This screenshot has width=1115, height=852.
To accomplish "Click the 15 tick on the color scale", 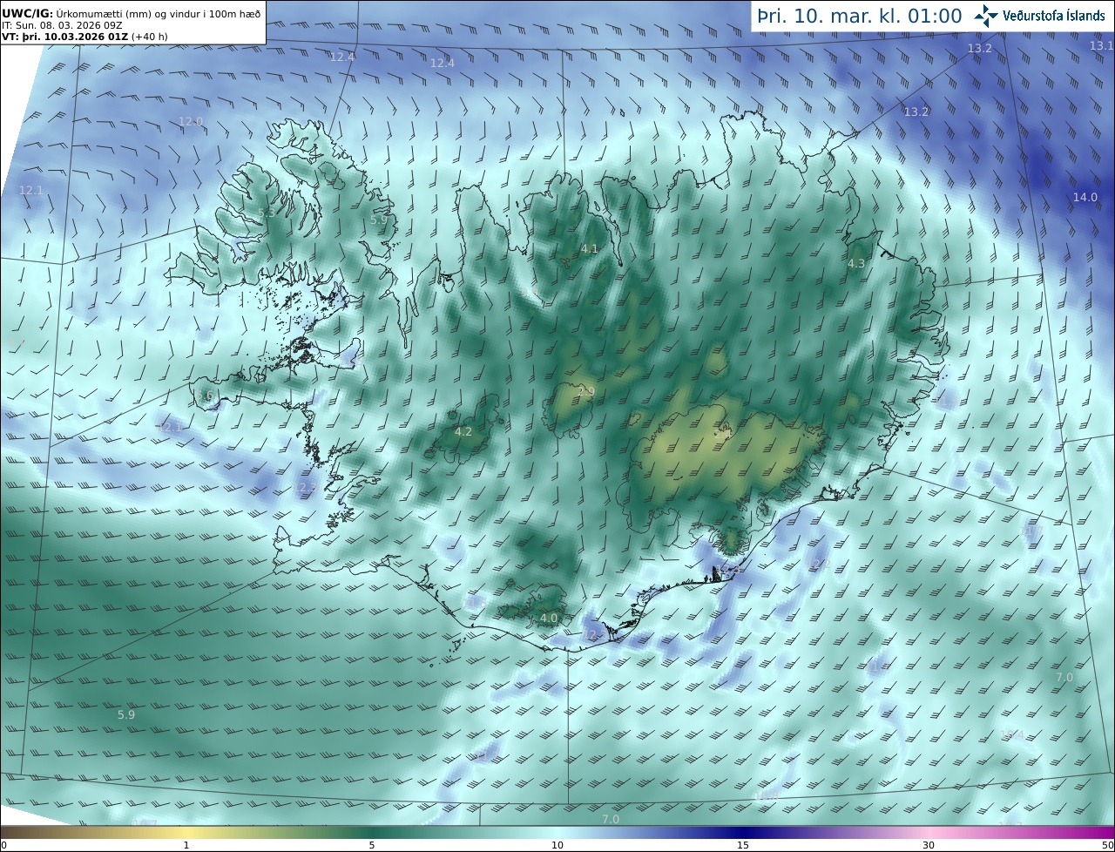I will [743, 845].
